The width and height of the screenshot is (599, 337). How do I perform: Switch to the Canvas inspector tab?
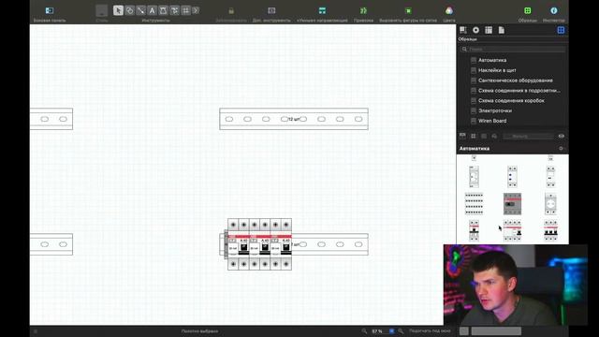(x=489, y=30)
